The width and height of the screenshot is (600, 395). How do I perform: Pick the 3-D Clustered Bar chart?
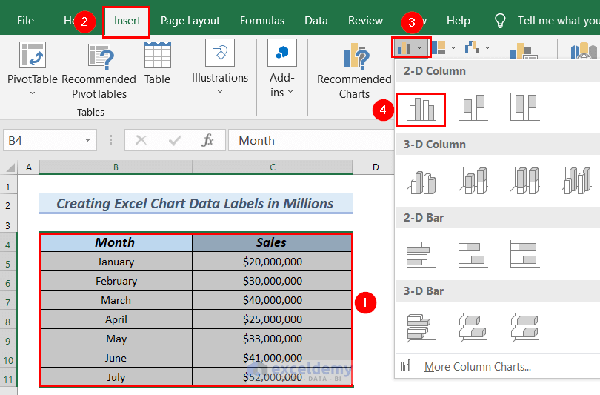pos(421,328)
